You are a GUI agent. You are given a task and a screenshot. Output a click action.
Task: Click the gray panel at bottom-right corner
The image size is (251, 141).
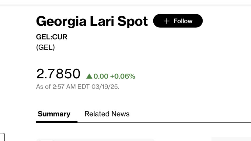(231, 139)
